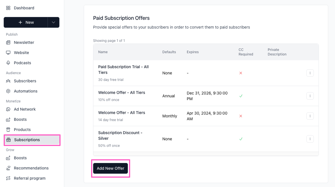Image resolution: width=335 pixels, height=187 pixels.
Task: Open options menu for Paid Subscription Trial
Action: [x=310, y=73]
